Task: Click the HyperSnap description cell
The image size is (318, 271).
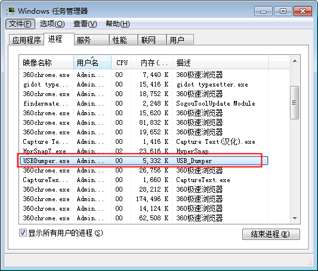Action: tap(192, 152)
